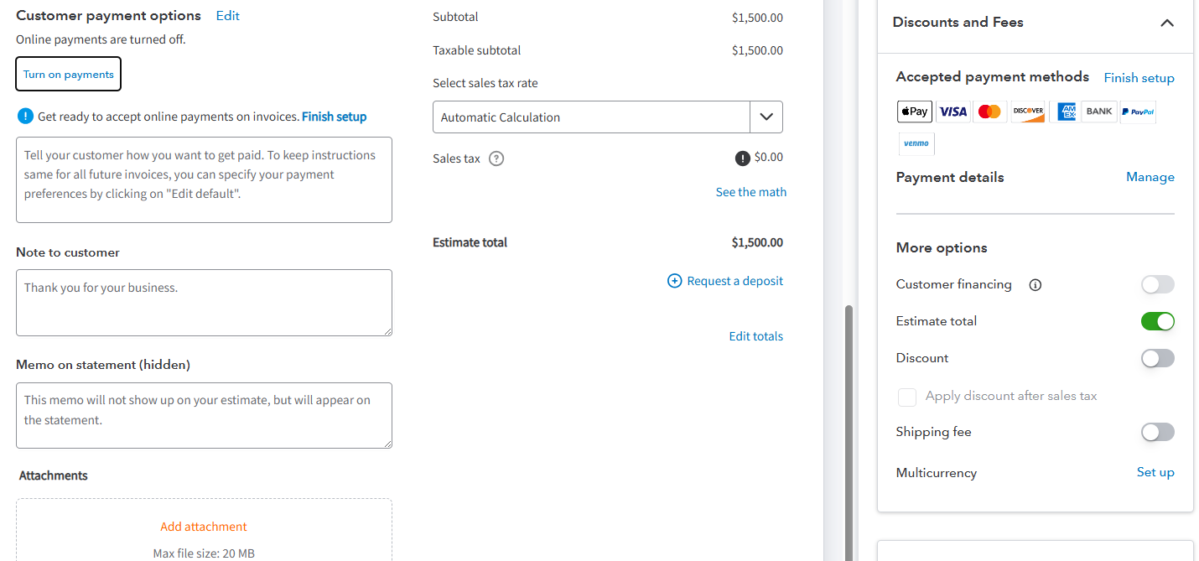Click the Turn on payments button

[x=69, y=74]
